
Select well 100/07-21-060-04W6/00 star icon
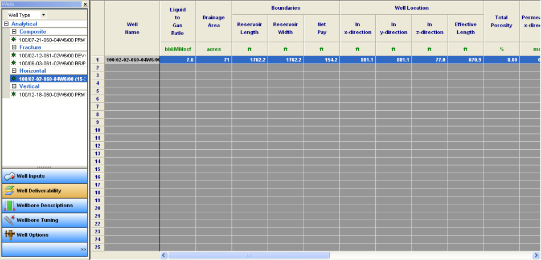(14, 40)
